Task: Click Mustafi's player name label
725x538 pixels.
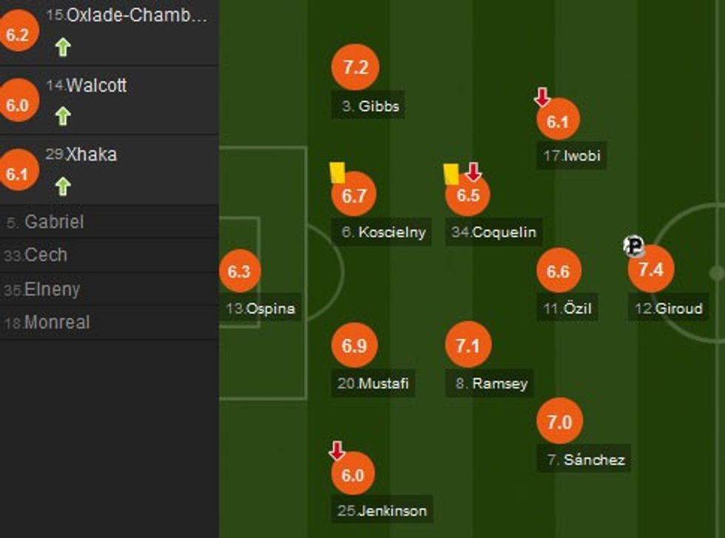Action: [374, 383]
